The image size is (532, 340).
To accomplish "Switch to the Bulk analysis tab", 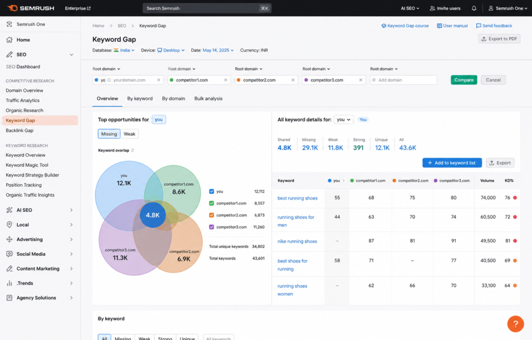I will (x=208, y=99).
